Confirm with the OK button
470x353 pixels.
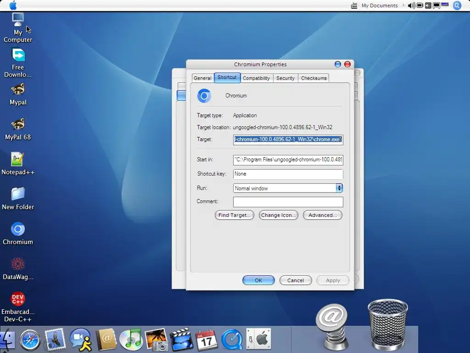258,280
